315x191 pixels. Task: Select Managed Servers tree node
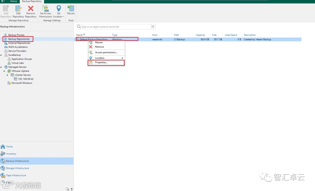(17, 67)
